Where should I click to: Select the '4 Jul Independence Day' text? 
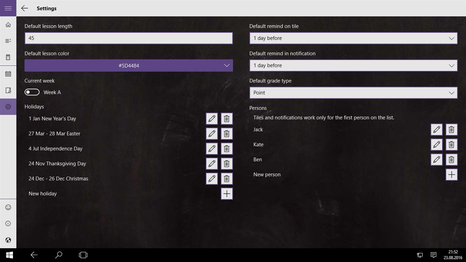55,148
